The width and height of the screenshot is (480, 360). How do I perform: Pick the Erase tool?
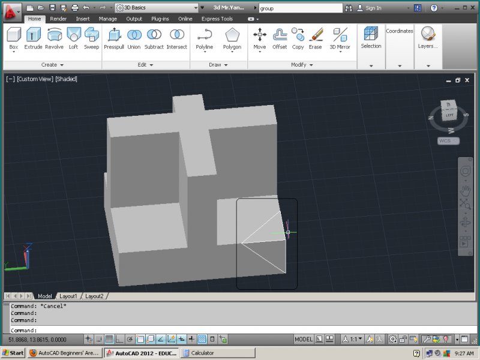click(x=316, y=38)
